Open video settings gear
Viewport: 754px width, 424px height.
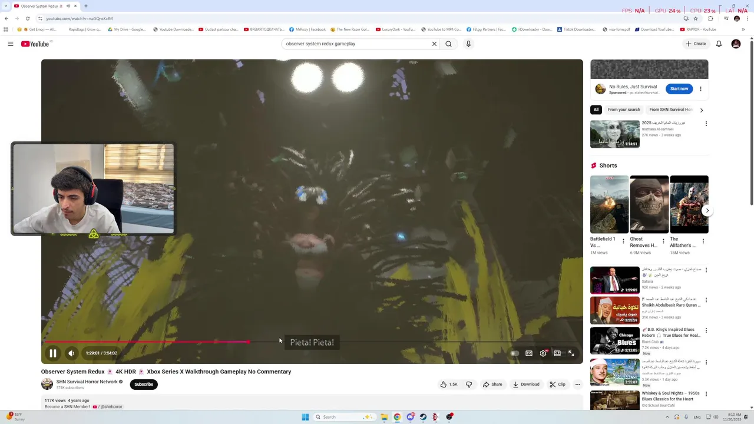point(543,353)
